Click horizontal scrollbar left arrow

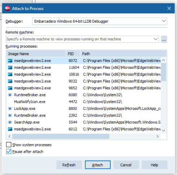[9, 136]
